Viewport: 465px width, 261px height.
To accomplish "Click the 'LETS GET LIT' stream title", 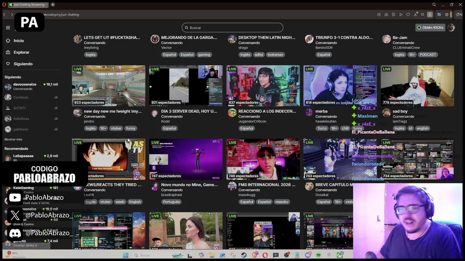I will tap(112, 37).
